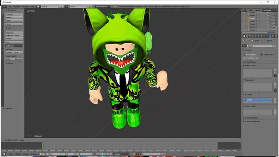Jump to timeline start frame
The image size is (279, 157).
coord(97,154)
